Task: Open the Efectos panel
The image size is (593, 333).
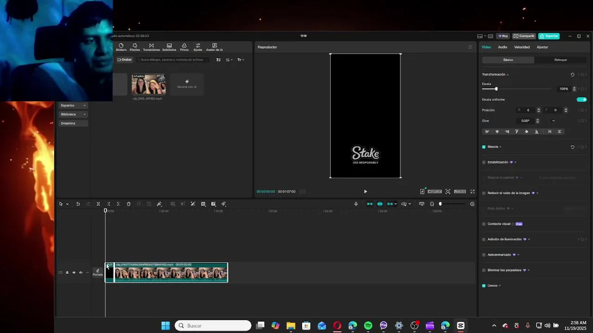Action: coord(135,47)
